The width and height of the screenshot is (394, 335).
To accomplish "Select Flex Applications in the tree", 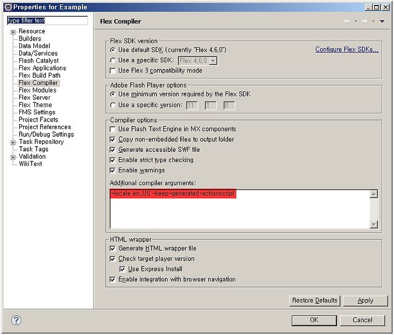I will click(43, 68).
